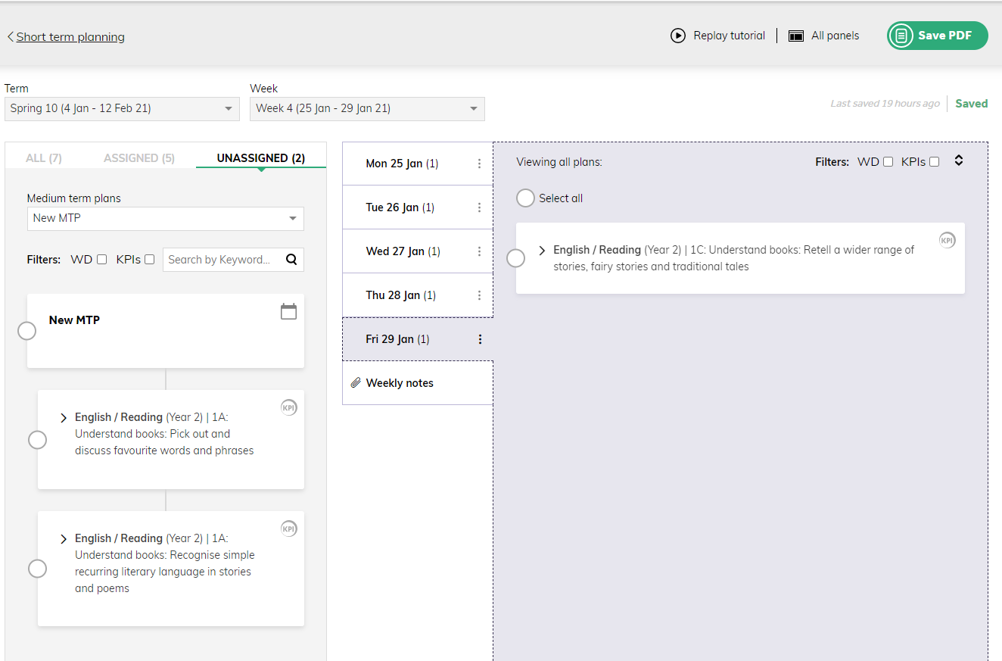Click the All panels layout icon
The image size is (1002, 661).
pyautogui.click(x=795, y=36)
